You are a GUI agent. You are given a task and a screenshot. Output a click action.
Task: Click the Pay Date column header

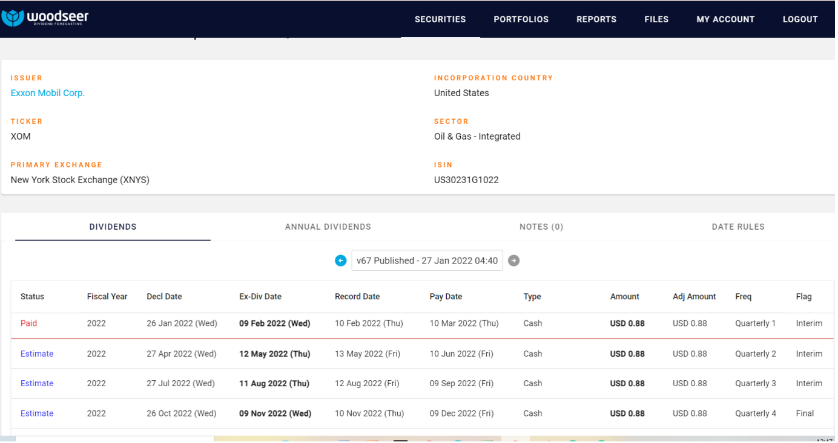(x=446, y=297)
